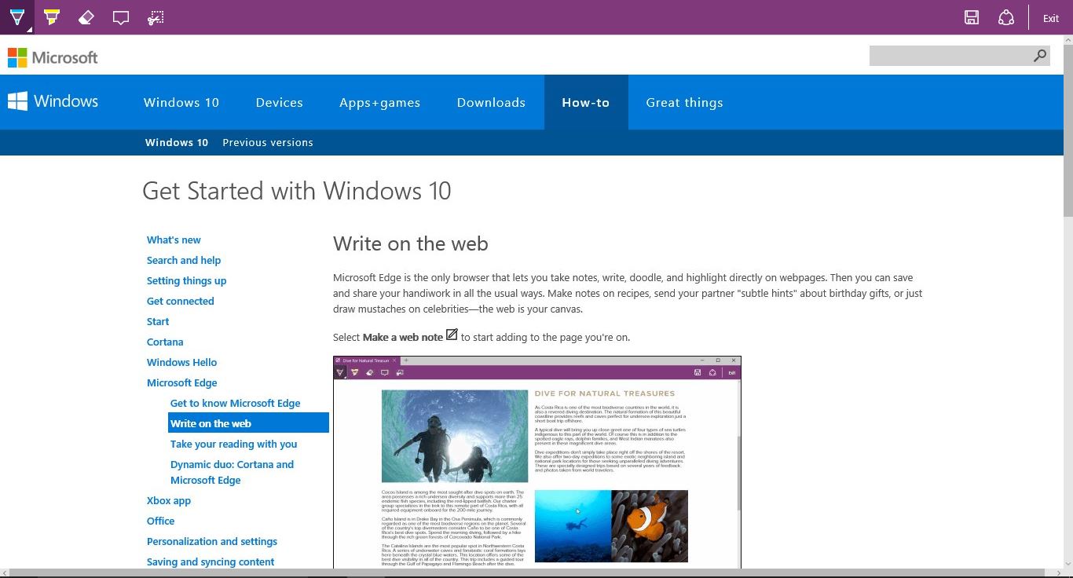The height and width of the screenshot is (578, 1073).
Task: Expand the Microsoft Edge sidebar section
Action: coord(181,382)
